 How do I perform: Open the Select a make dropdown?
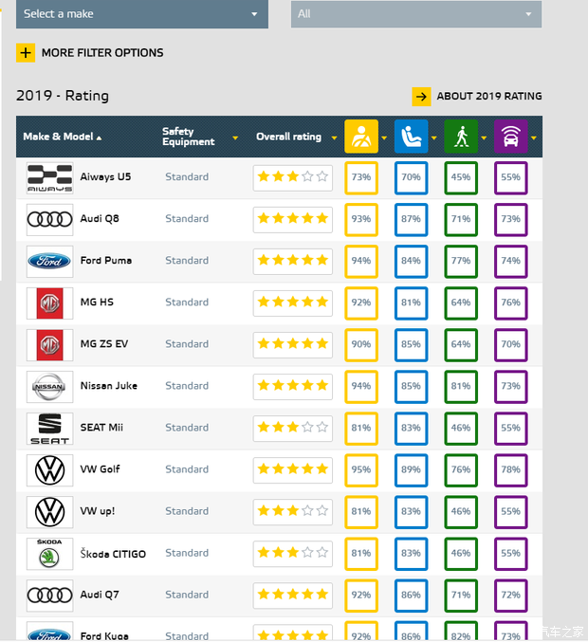139,14
